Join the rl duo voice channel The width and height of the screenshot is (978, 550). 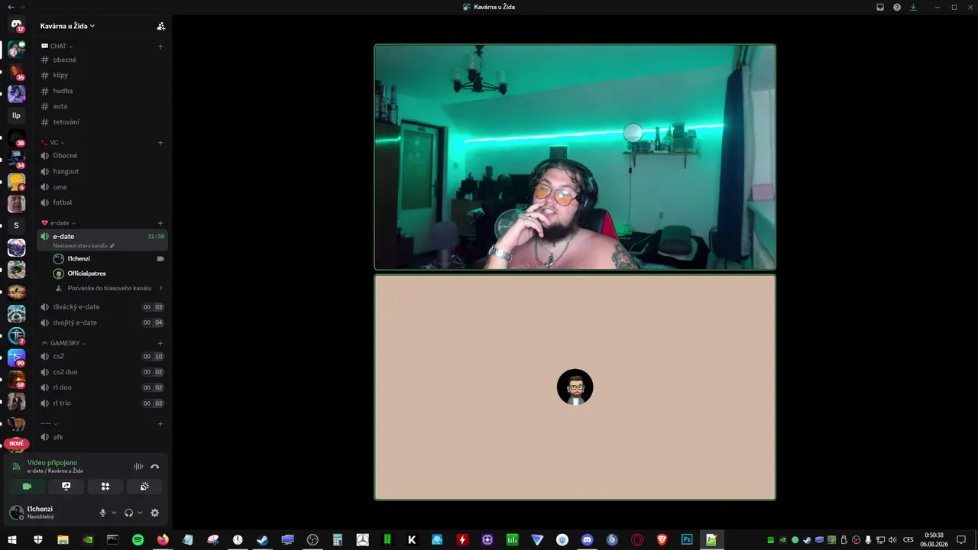(102, 387)
